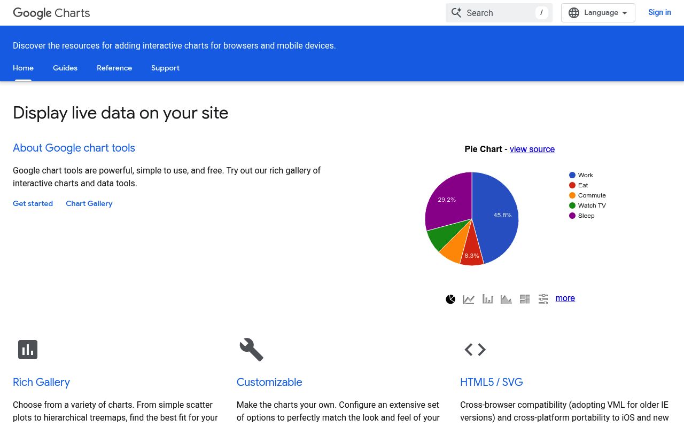Click the Get started link

tap(33, 203)
